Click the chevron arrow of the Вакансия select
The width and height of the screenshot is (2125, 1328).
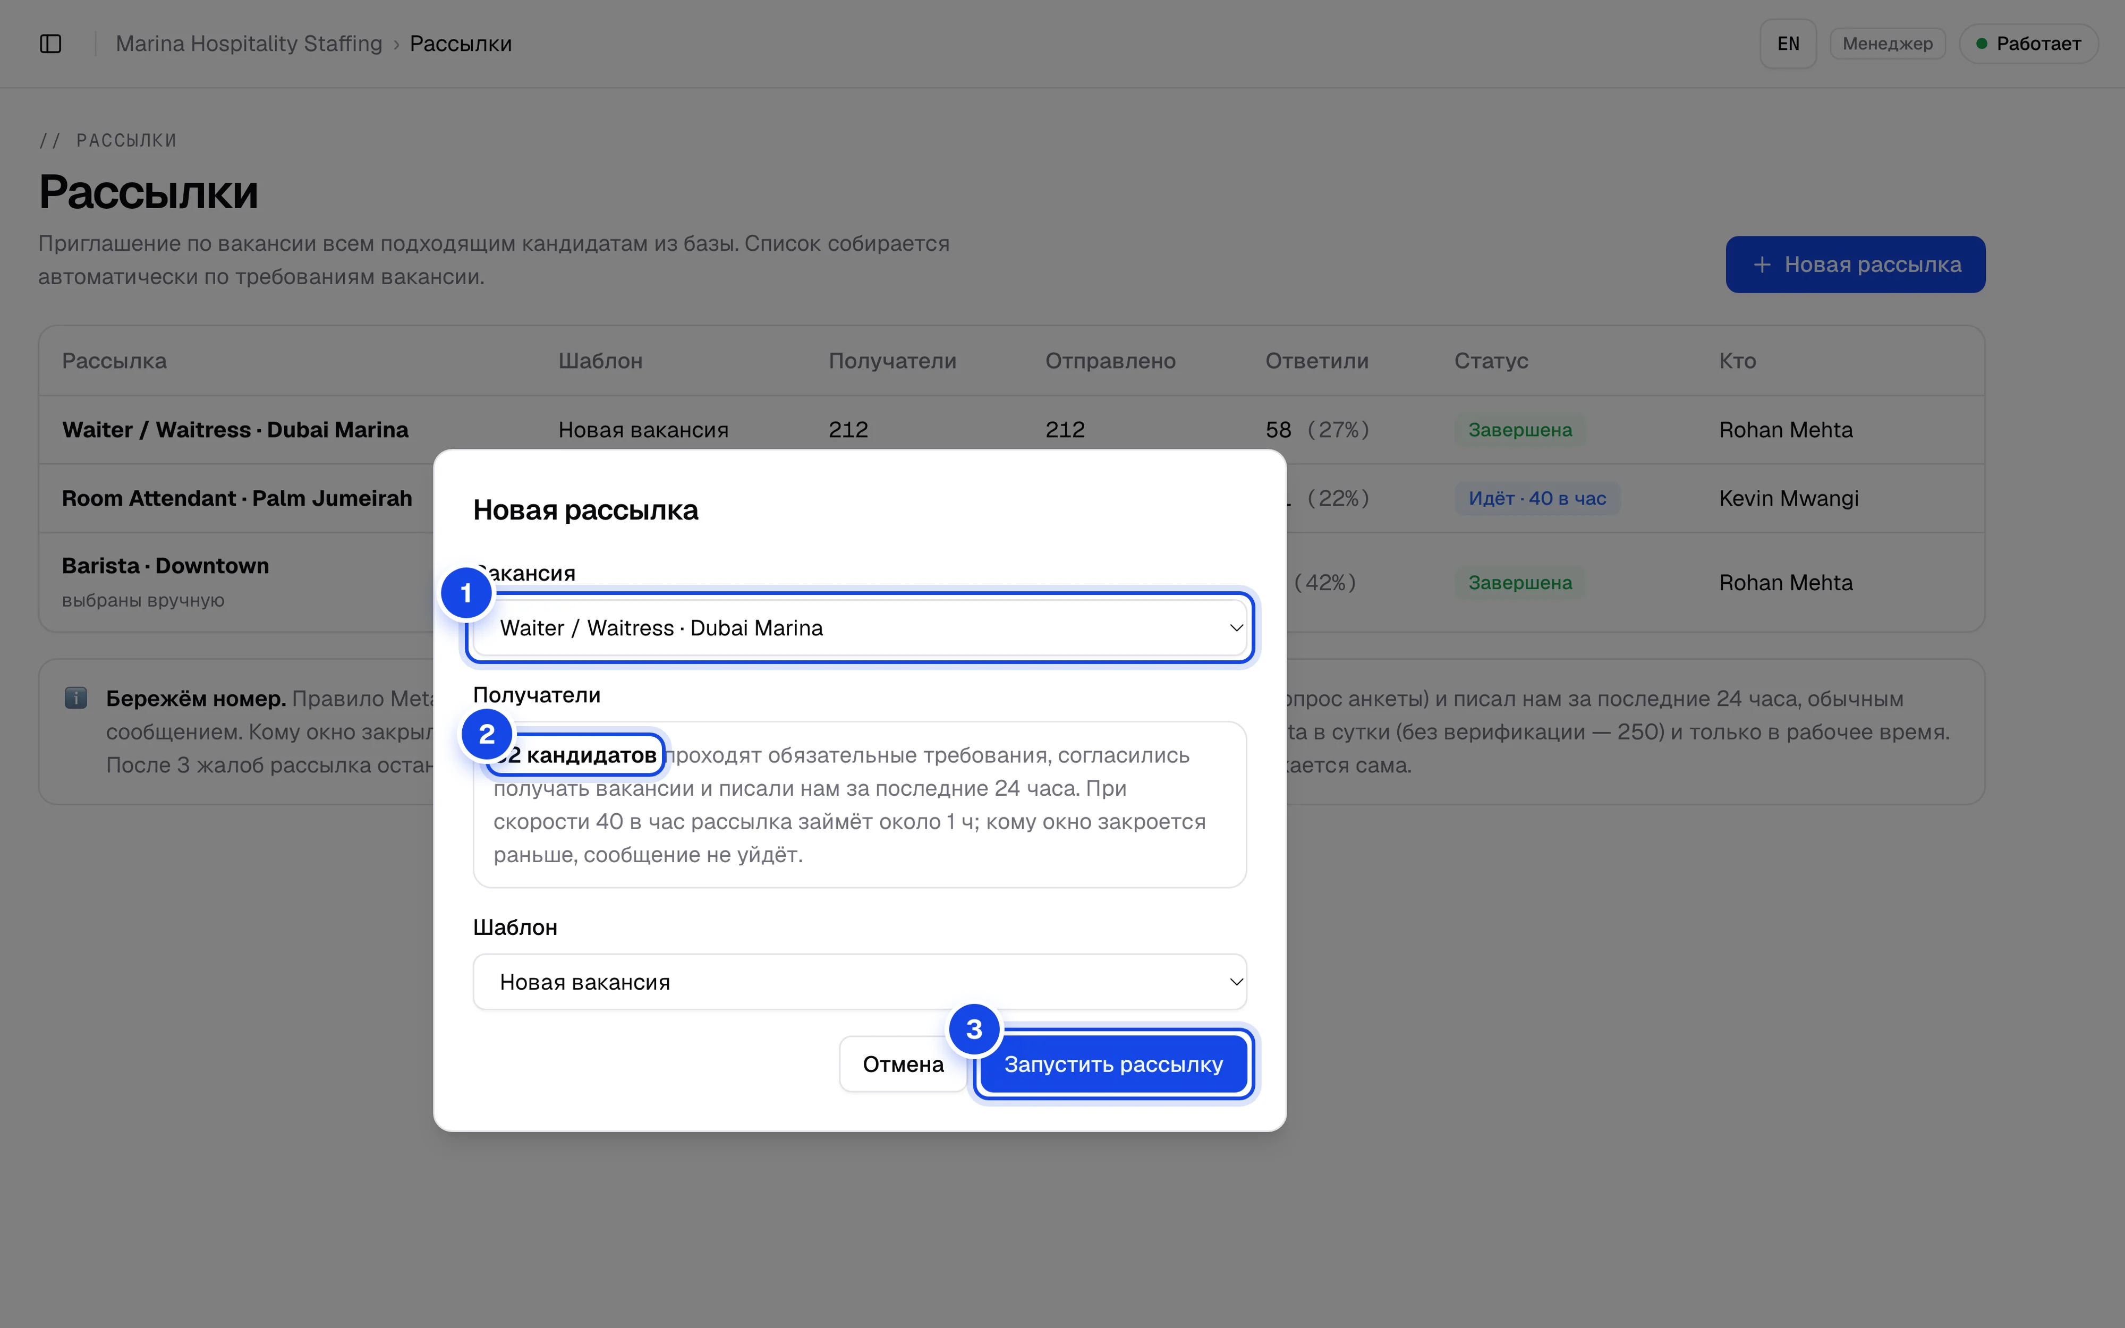1236,628
